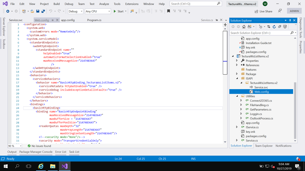Open the Live Share feature
The width and height of the screenshot is (305, 171).
point(263,11)
